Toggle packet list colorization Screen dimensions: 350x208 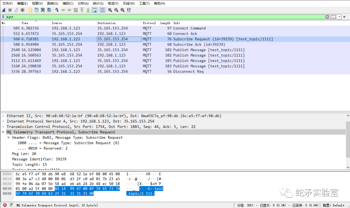tap(102, 10)
